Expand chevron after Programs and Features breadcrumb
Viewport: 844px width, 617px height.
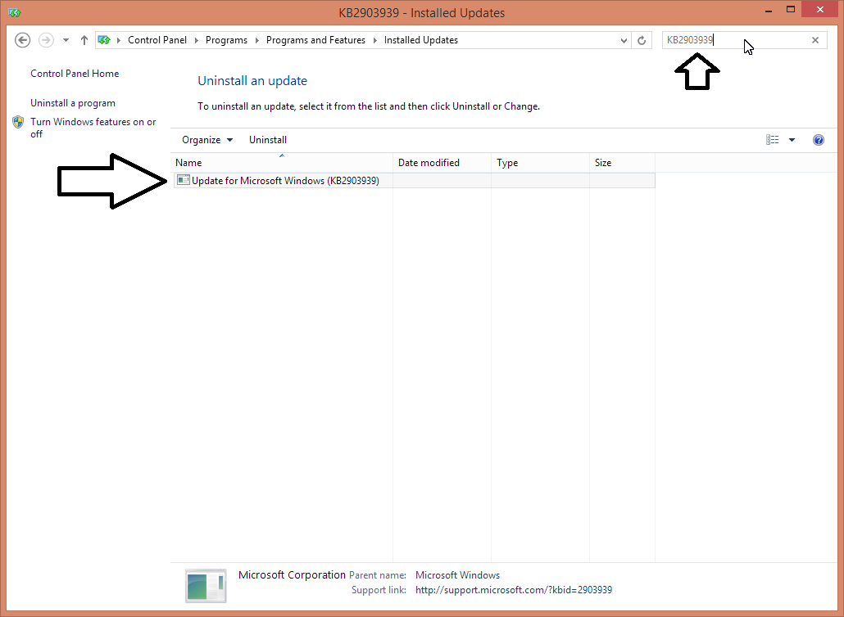tap(374, 40)
